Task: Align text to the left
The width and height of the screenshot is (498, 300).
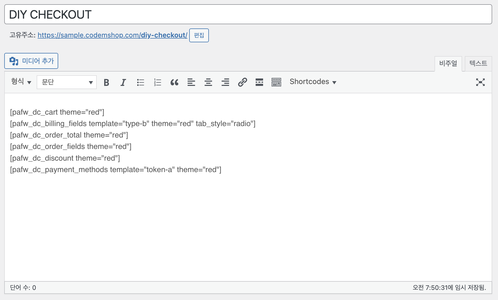Action: coord(191,82)
